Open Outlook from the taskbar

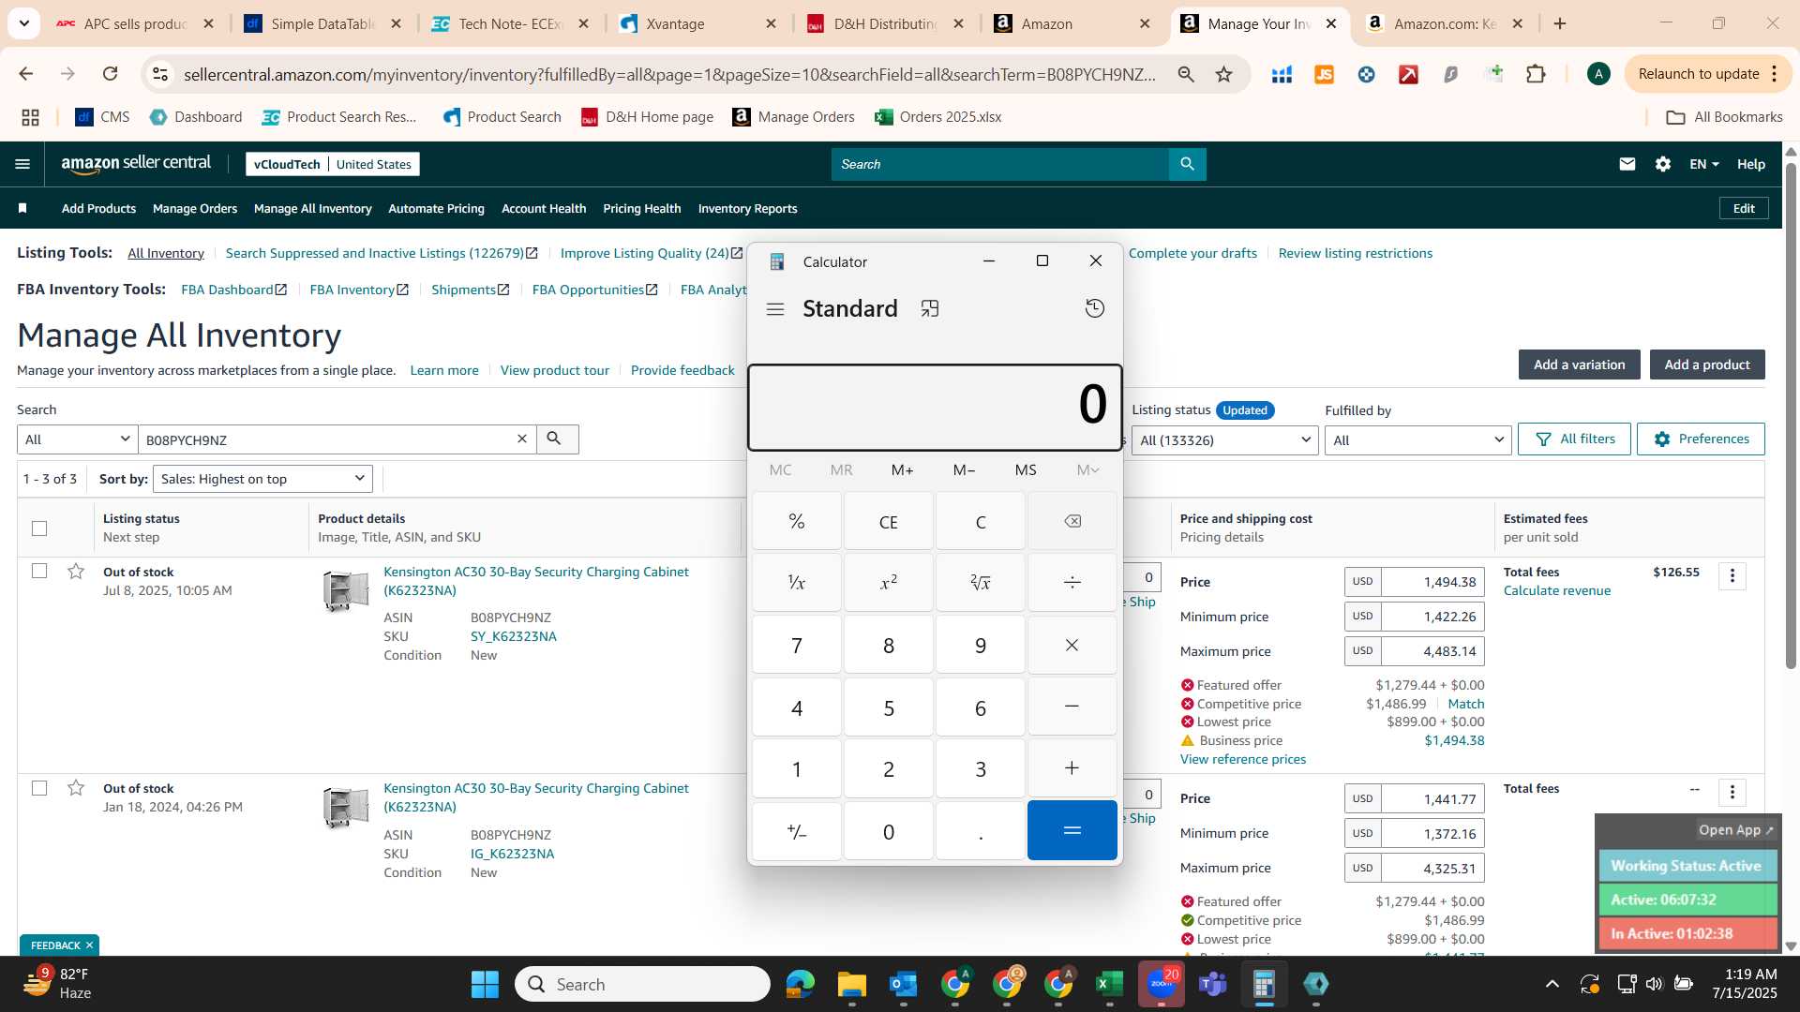904,984
